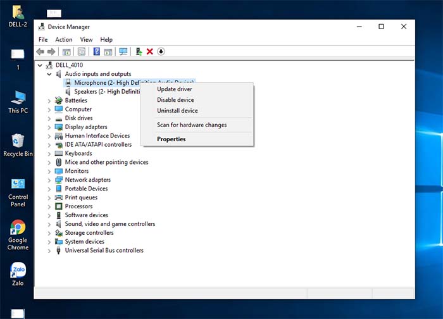Expand the Batteries category
Image resolution: width=443 pixels, height=319 pixels.
pyautogui.click(x=49, y=101)
